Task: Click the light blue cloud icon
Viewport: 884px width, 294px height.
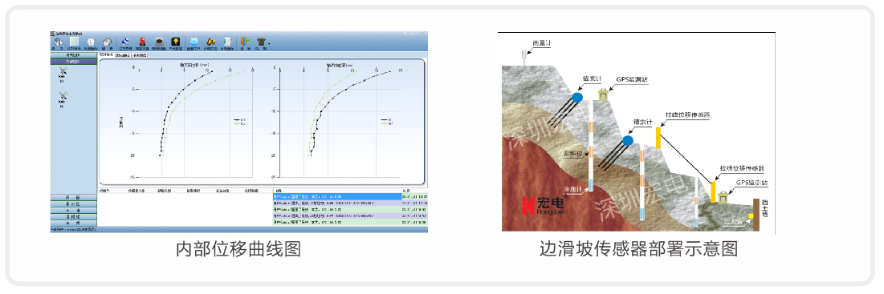Action: tap(194, 42)
